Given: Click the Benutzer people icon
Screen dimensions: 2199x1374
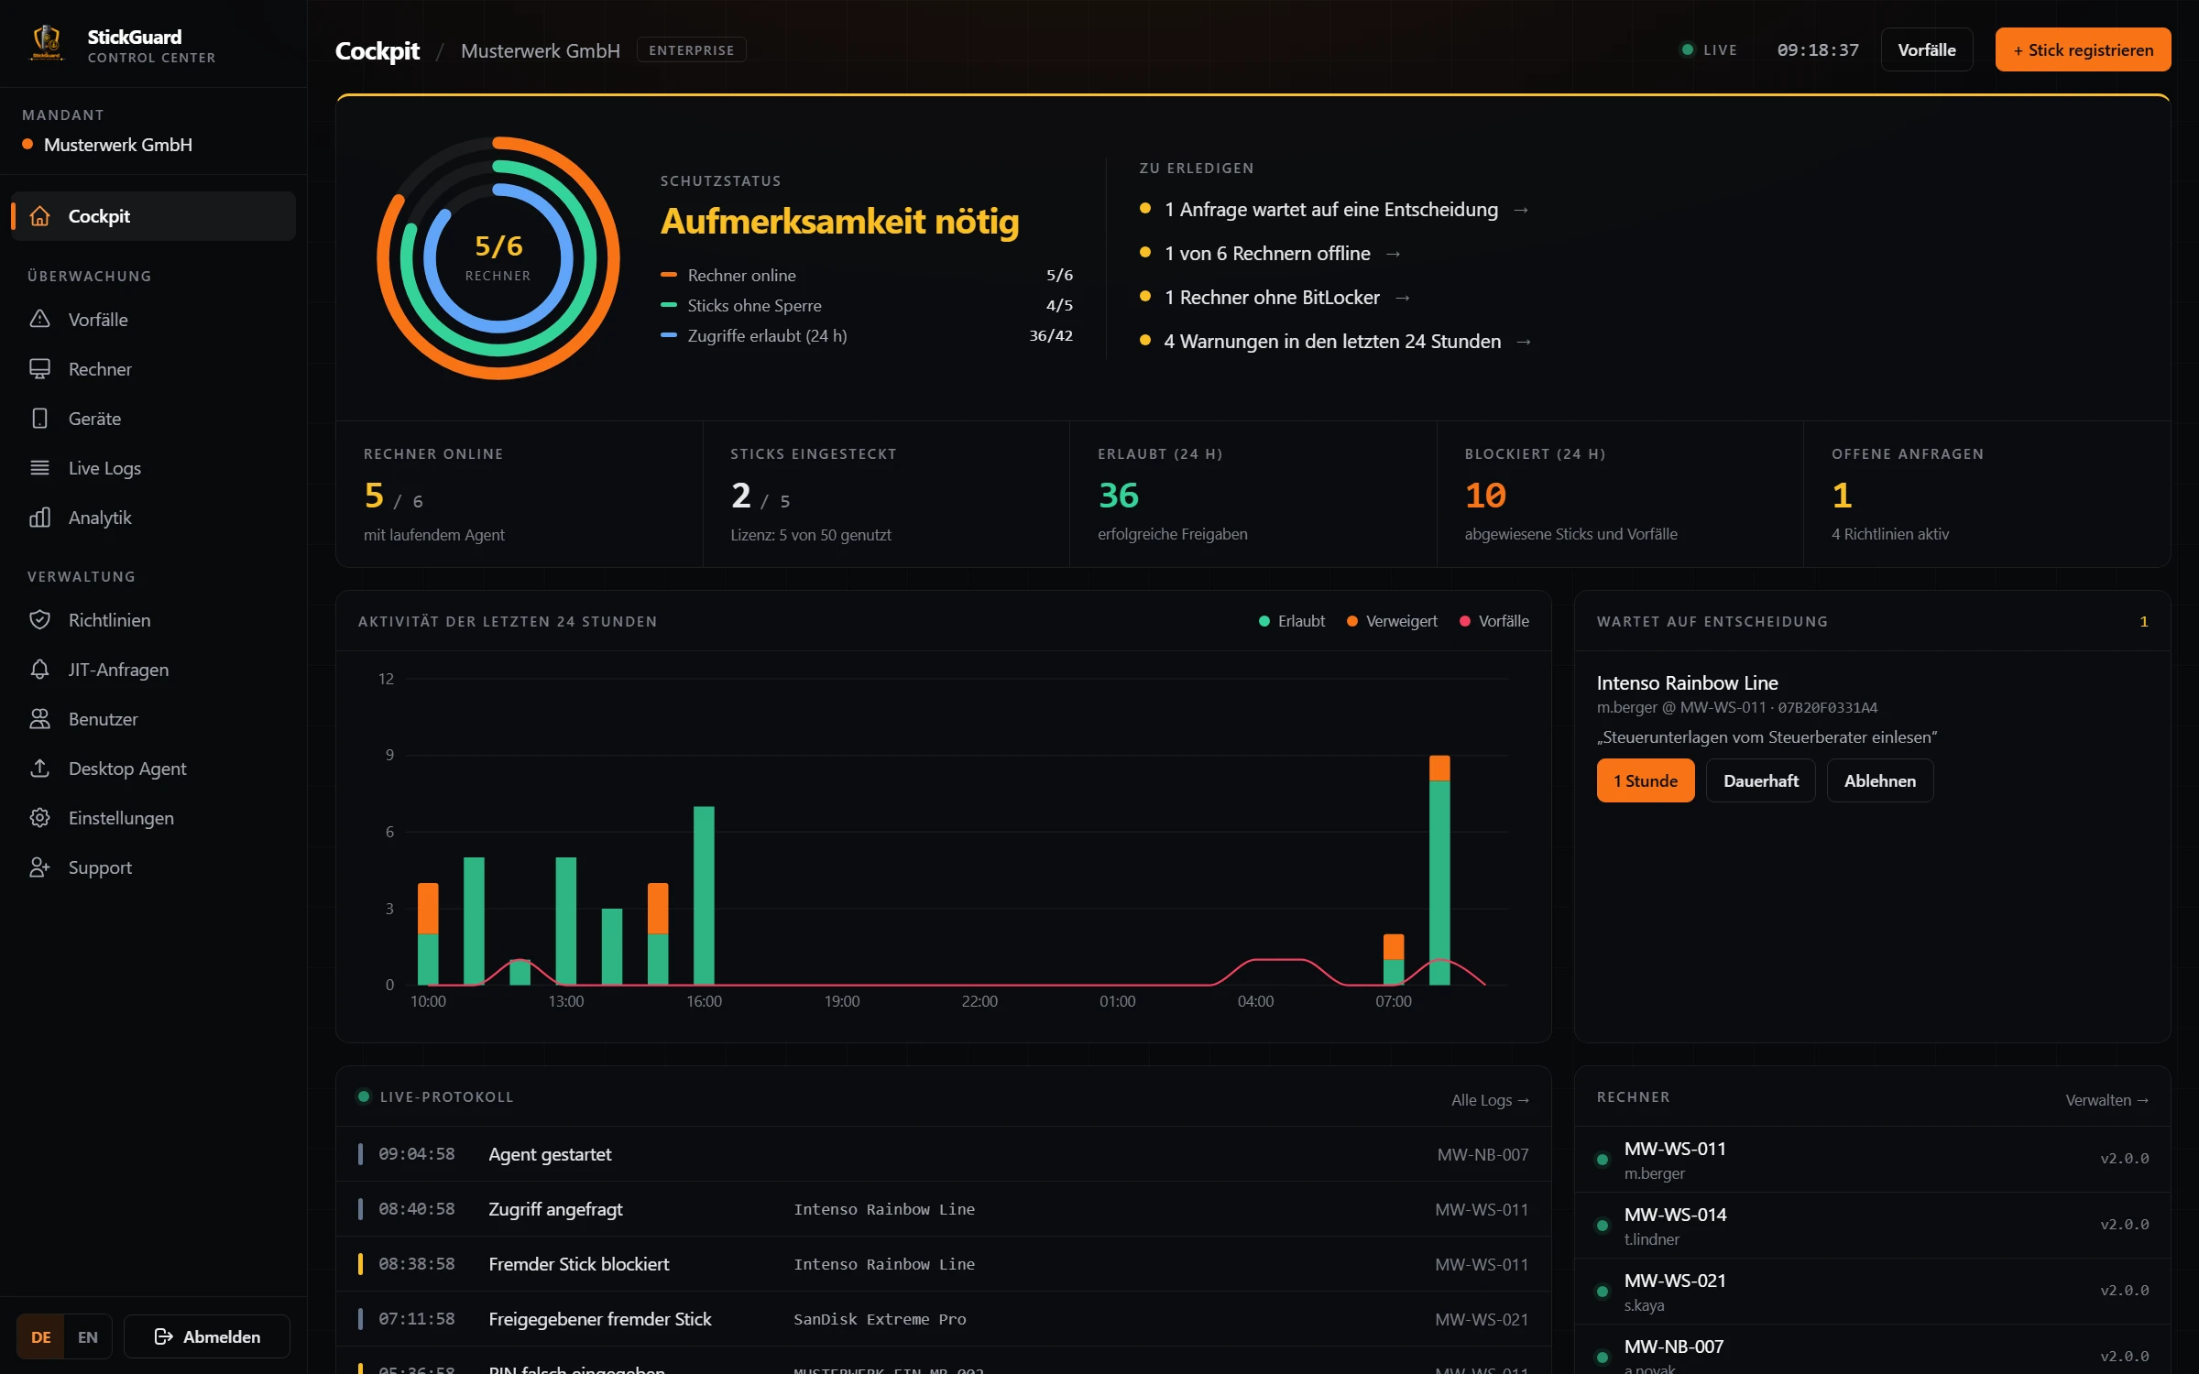Looking at the screenshot, I should [39, 718].
